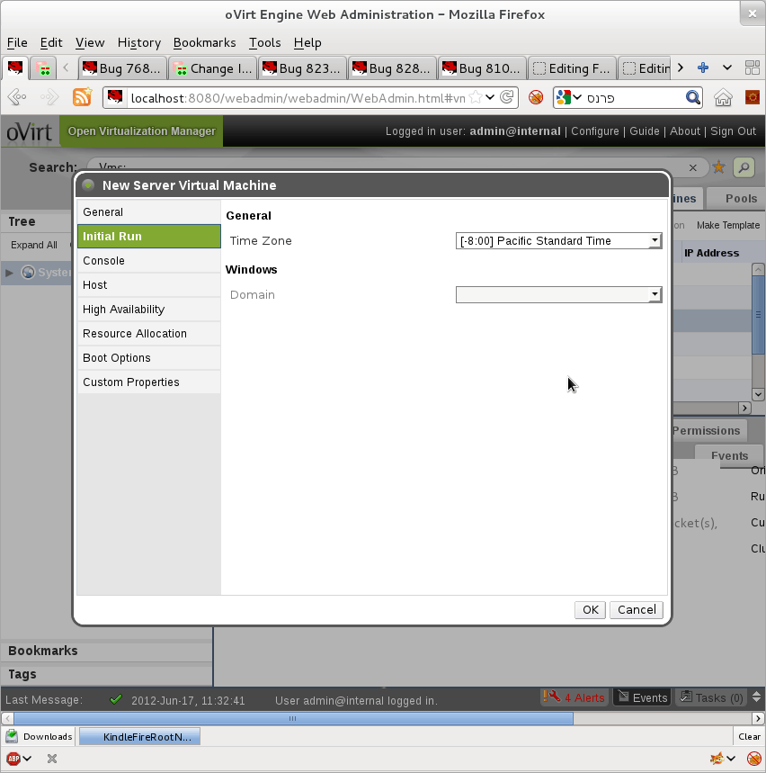Expand the System tree node
Viewport: 766px width, 773px height.
point(10,273)
